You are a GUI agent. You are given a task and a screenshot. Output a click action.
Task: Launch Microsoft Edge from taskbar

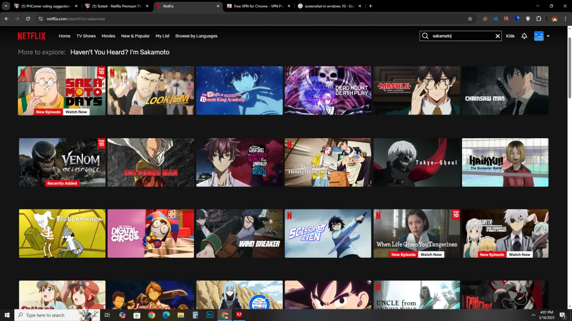click(x=166, y=315)
